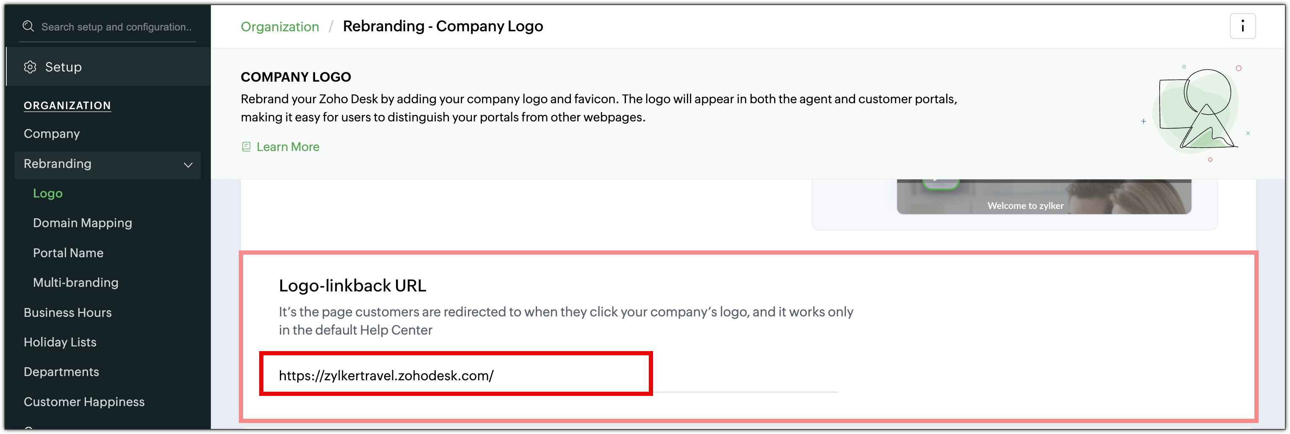Image resolution: width=1290 pixels, height=434 pixels.
Task: Navigate to Holiday Lists
Action: pyautogui.click(x=60, y=342)
